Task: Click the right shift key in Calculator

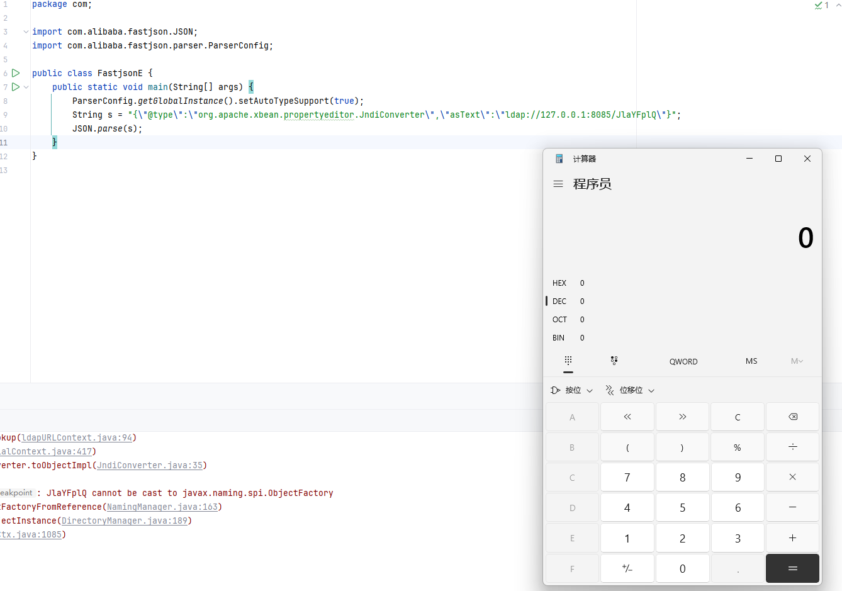Action: [x=682, y=417]
